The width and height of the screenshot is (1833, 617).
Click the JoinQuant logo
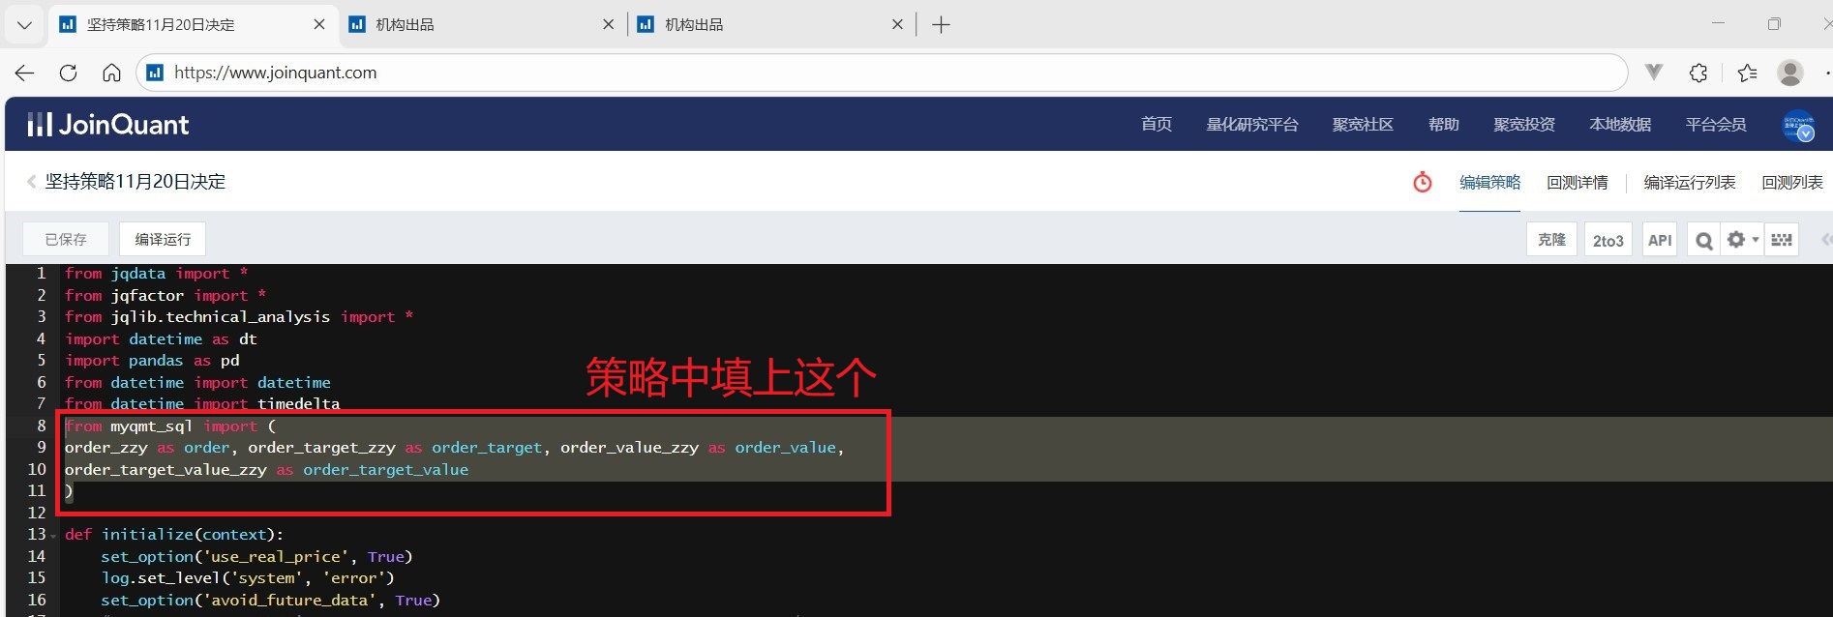[107, 124]
